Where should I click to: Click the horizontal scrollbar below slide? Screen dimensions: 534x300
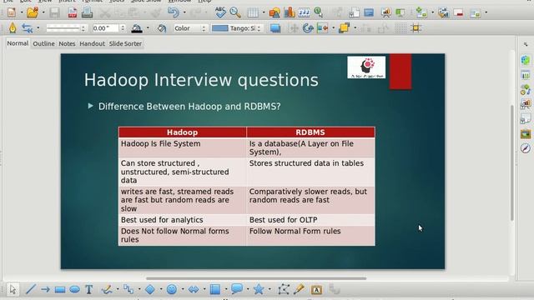pos(256,278)
